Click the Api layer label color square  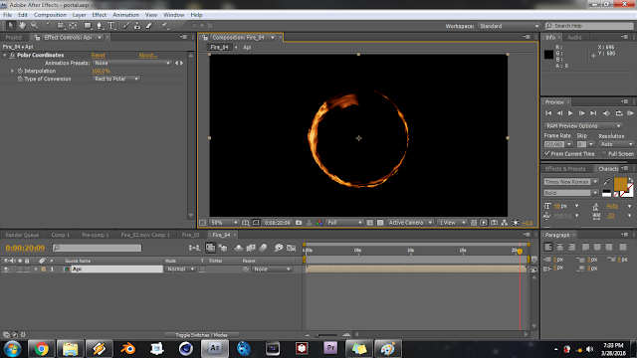click(x=43, y=269)
